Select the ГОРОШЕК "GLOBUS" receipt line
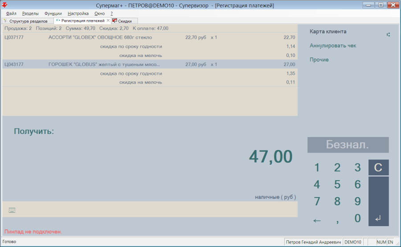 pyautogui.click(x=150, y=65)
